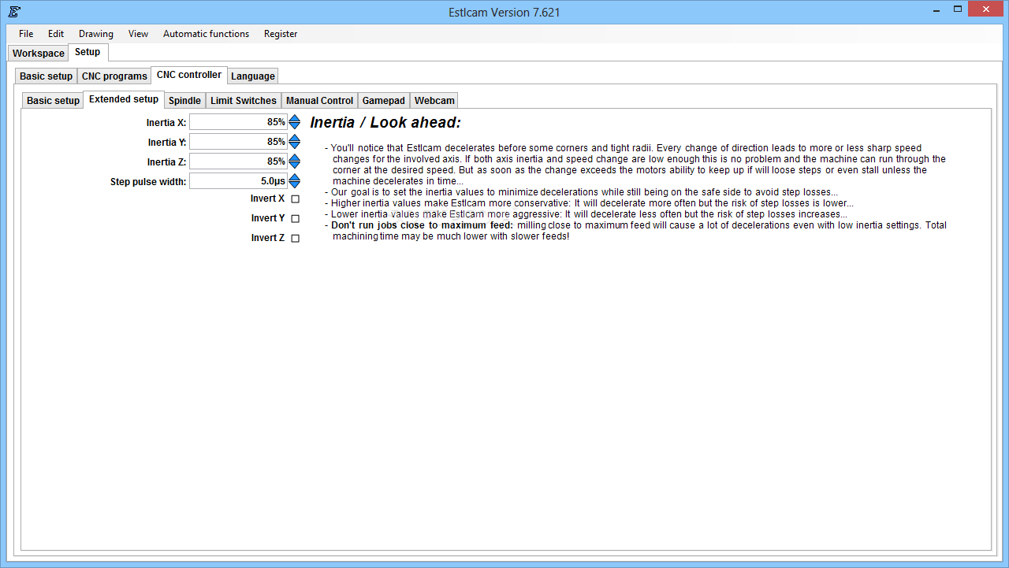Click the Inertia X value field

238,122
